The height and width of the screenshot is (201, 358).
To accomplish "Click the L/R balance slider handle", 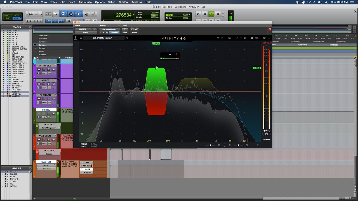I will click(x=211, y=145).
